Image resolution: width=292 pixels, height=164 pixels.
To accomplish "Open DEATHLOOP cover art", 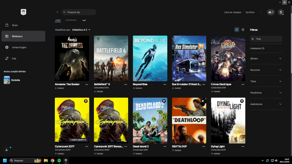I will point(189,121).
